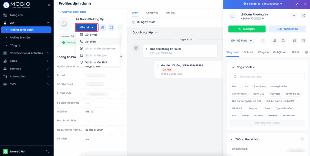Viewport: 310px width, 156px height.
Task: Switch to the Cơ hội bán tab
Action: [x=279, y=52]
